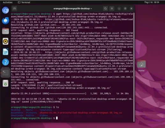Launch Rhythmbox music player from dock
165x128 pixels.
tap(5, 41)
